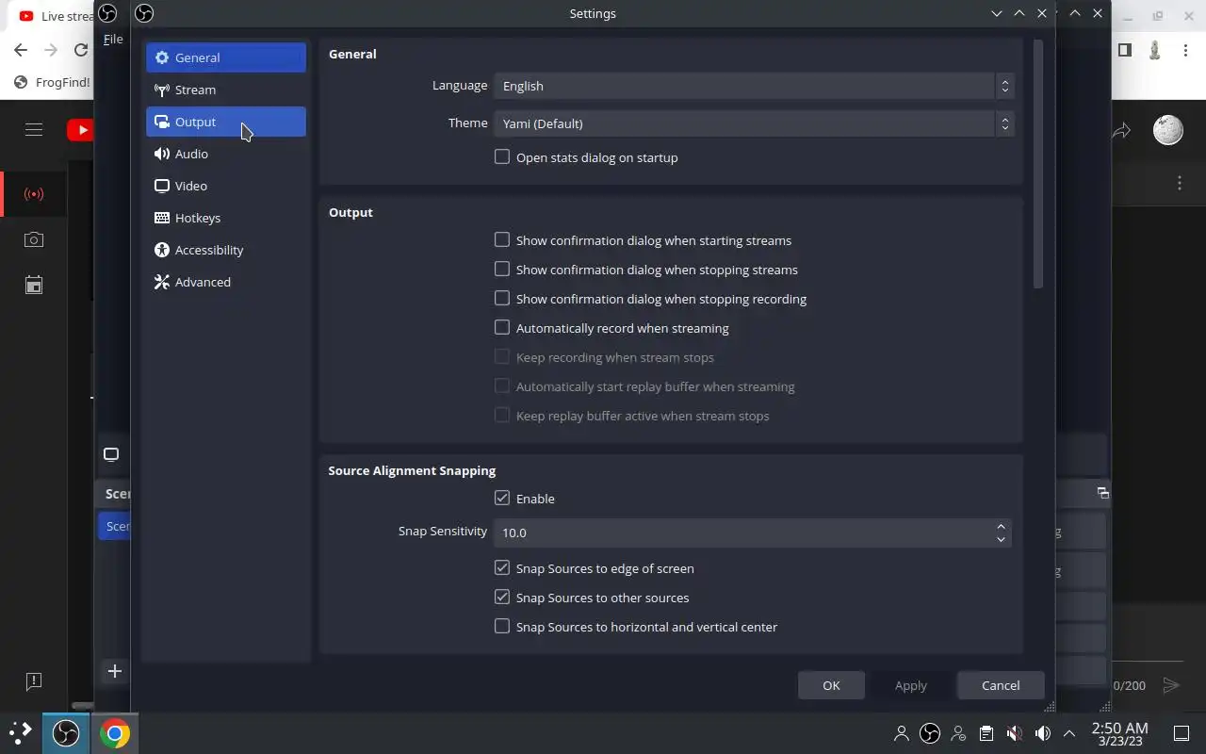Click the plus button under OBS Scenes panel
1206x754 pixels.
[114, 671]
